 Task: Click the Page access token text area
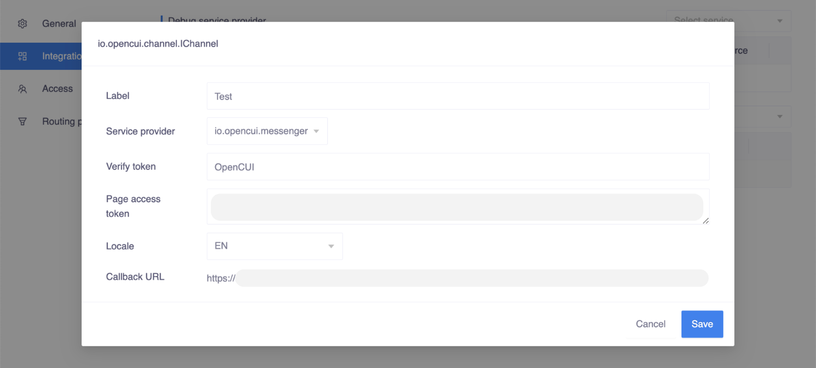(x=457, y=207)
